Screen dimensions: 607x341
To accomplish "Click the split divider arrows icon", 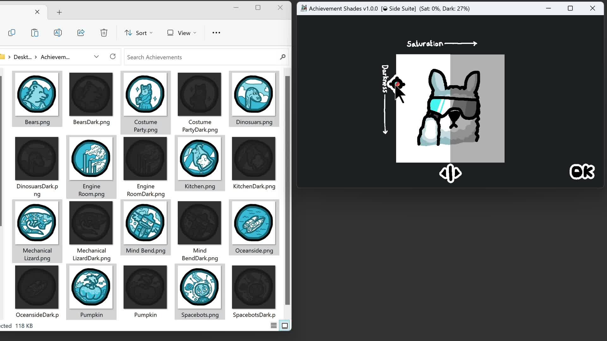I will pyautogui.click(x=451, y=173).
